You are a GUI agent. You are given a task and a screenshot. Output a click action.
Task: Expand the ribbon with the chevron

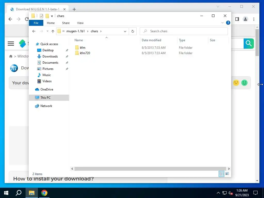[222, 23]
